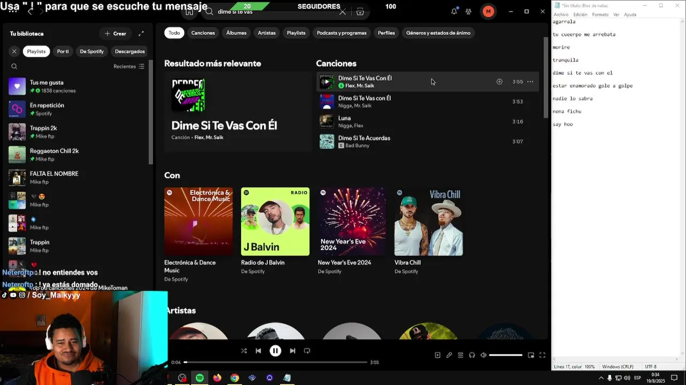The height and width of the screenshot is (385, 686).
Task: Open the Now Playing view panel
Action: coord(437,355)
